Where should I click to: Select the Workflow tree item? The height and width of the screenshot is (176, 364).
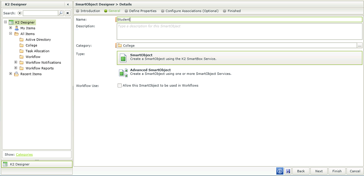coord(33,57)
